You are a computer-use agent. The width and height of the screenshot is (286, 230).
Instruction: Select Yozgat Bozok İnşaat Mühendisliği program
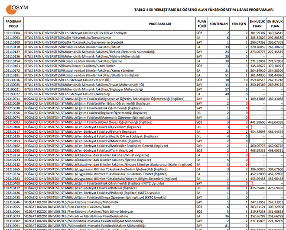84,221
